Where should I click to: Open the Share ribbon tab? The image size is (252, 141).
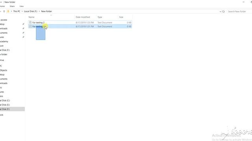12,6
